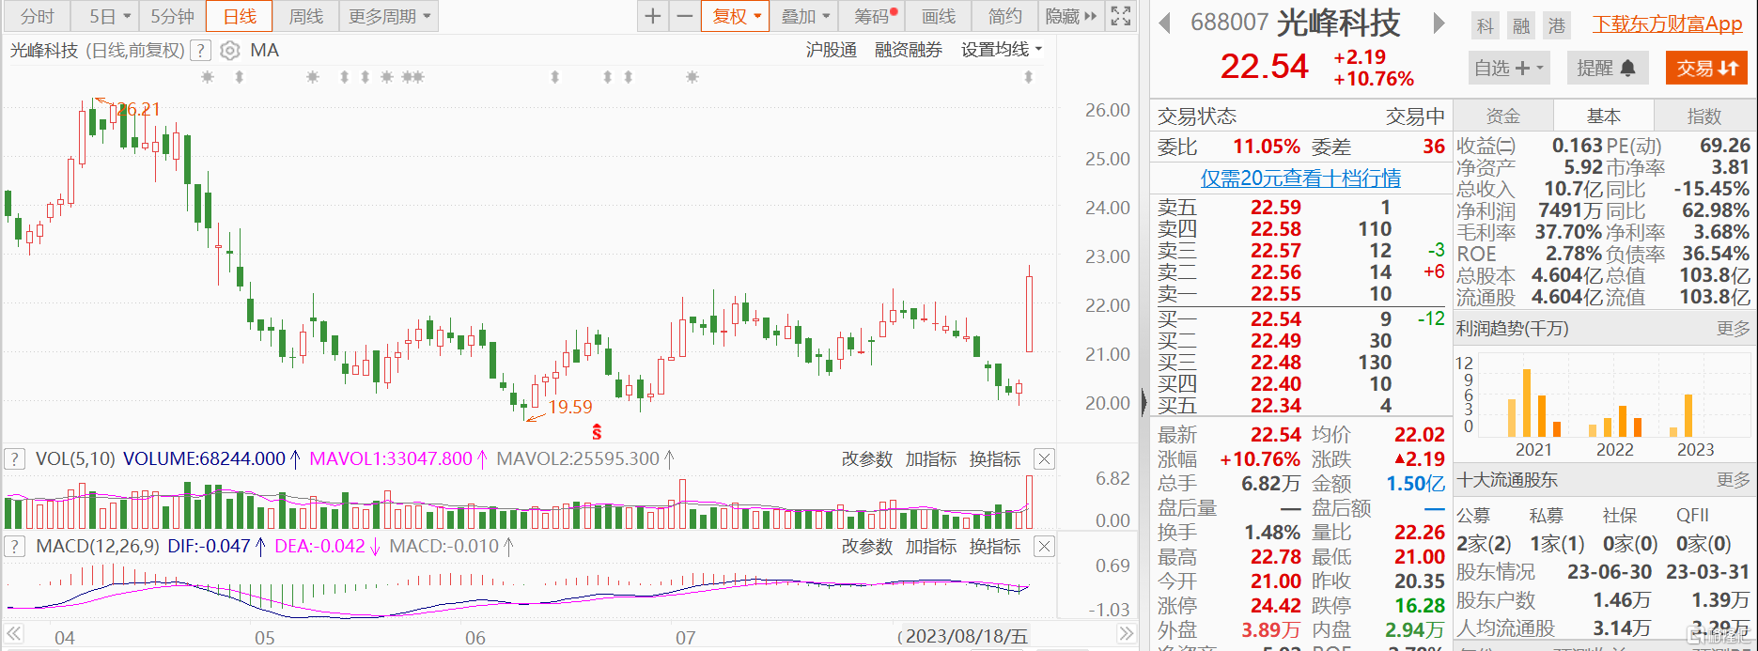Switch to 周线 weekly chart tab
Viewport: 1758px width, 651px height.
(306, 16)
